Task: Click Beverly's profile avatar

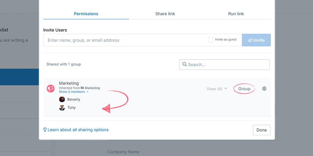Action: click(x=62, y=100)
